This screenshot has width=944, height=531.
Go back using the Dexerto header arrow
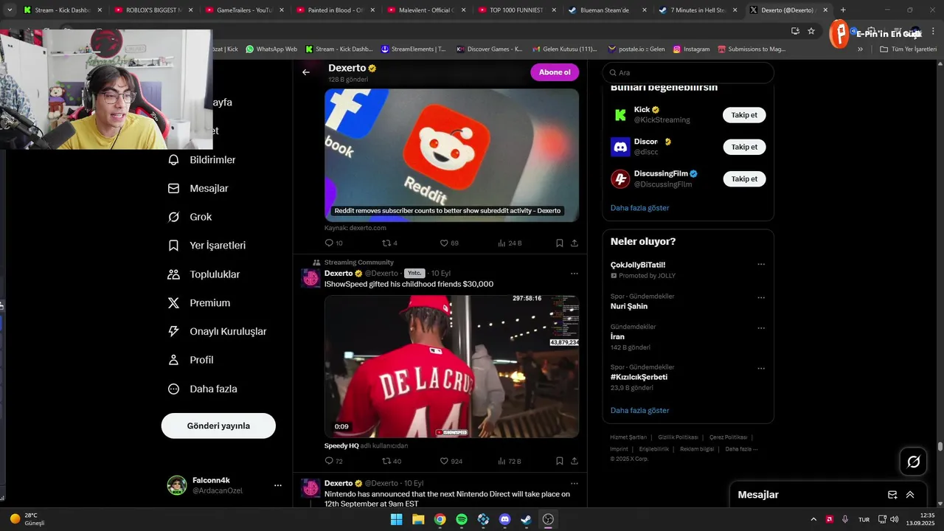click(306, 72)
